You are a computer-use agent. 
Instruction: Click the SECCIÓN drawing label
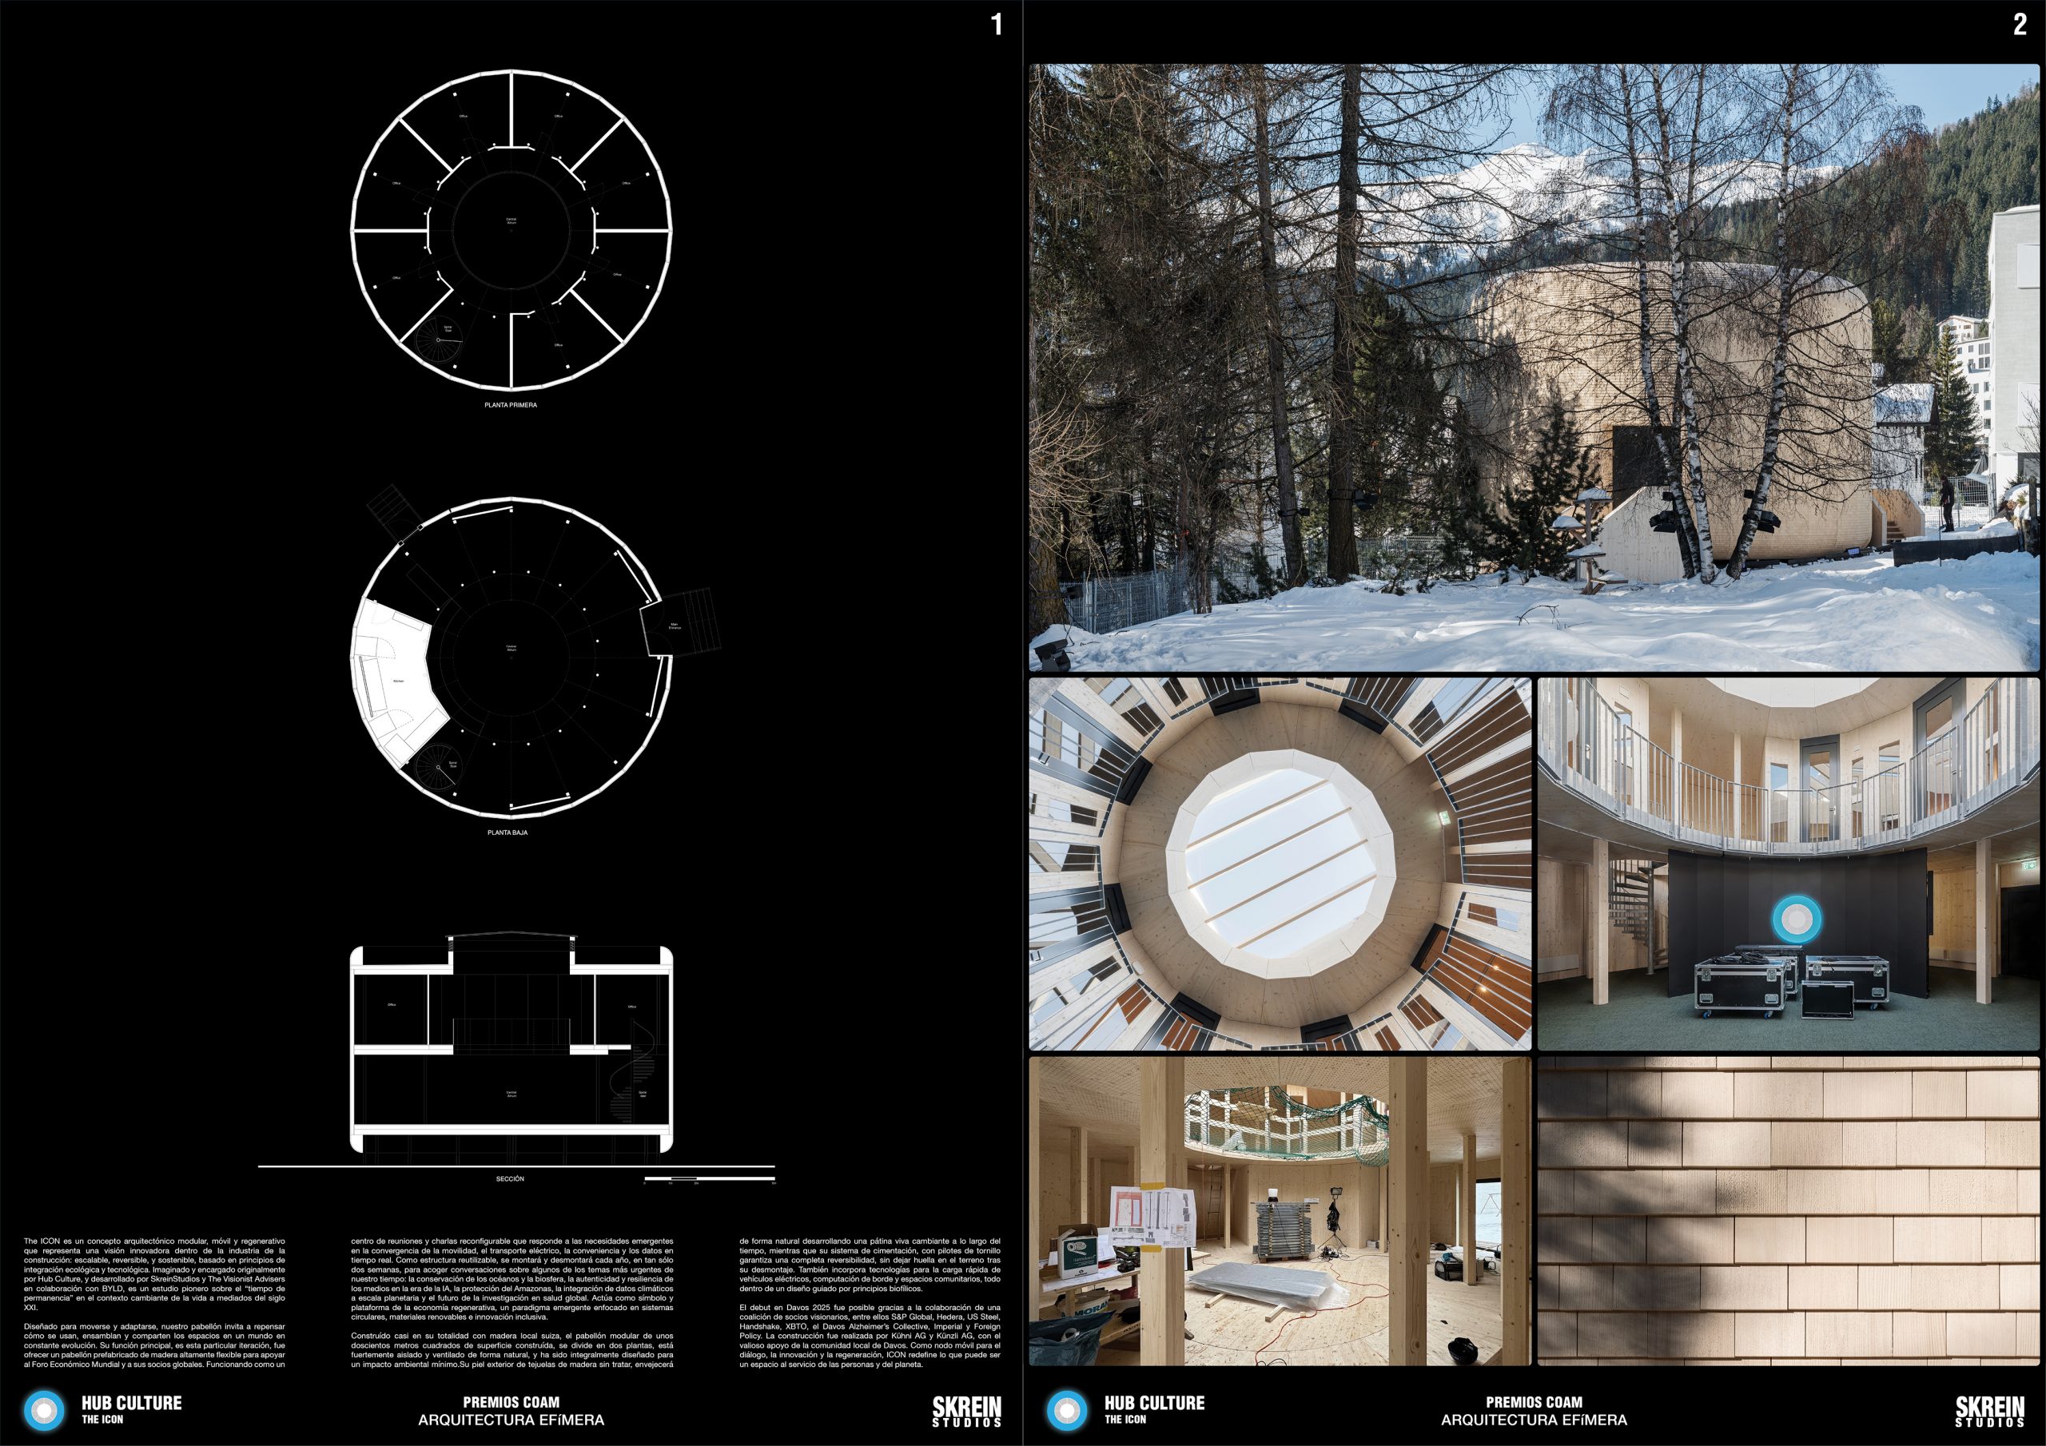[510, 1178]
